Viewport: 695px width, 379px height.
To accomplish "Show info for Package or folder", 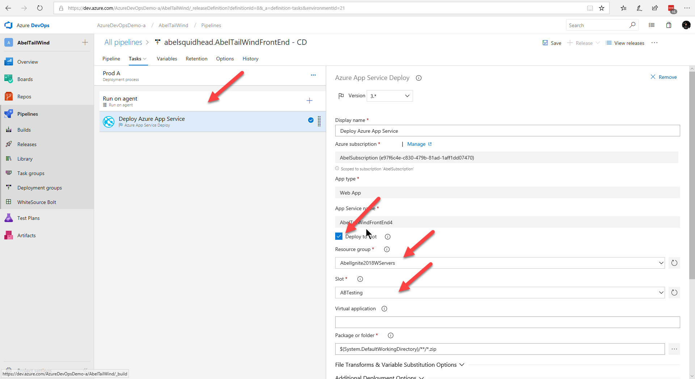I will (x=391, y=335).
